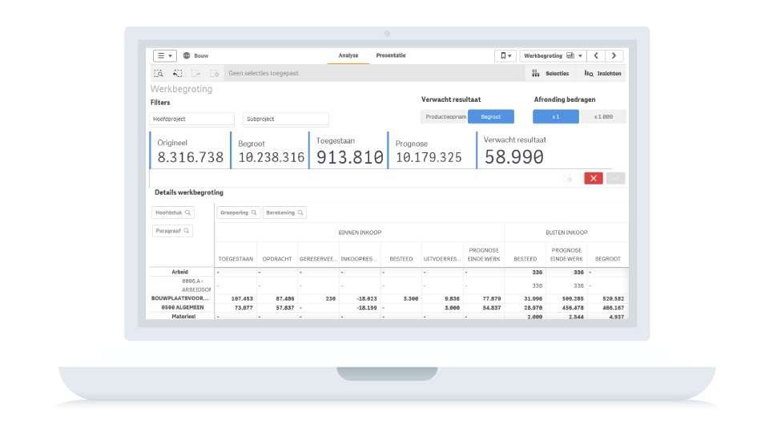Search the Paragraaf dimension

172,231
